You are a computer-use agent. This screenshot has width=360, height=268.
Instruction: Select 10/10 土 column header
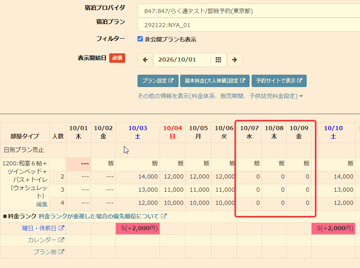(333, 133)
